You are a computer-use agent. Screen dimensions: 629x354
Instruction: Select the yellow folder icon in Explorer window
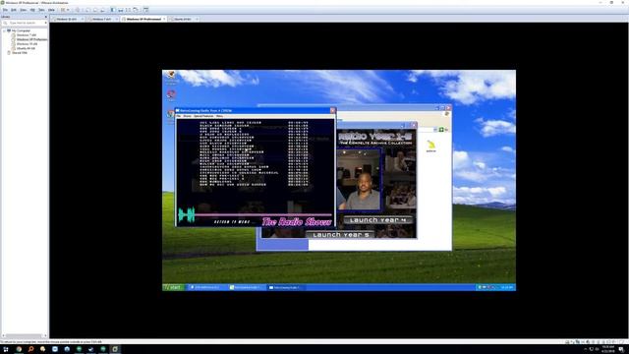click(430, 145)
